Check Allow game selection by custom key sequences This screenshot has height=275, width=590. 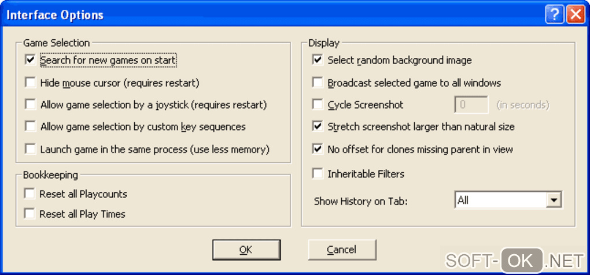[31, 127]
